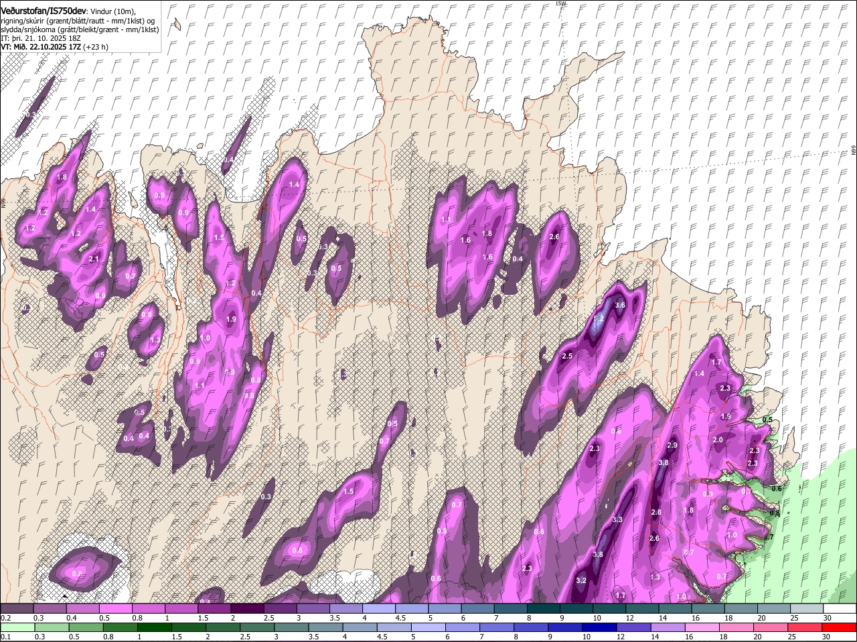
Task: Click the 2.9 precipitation value on the map
Action: click(x=673, y=446)
